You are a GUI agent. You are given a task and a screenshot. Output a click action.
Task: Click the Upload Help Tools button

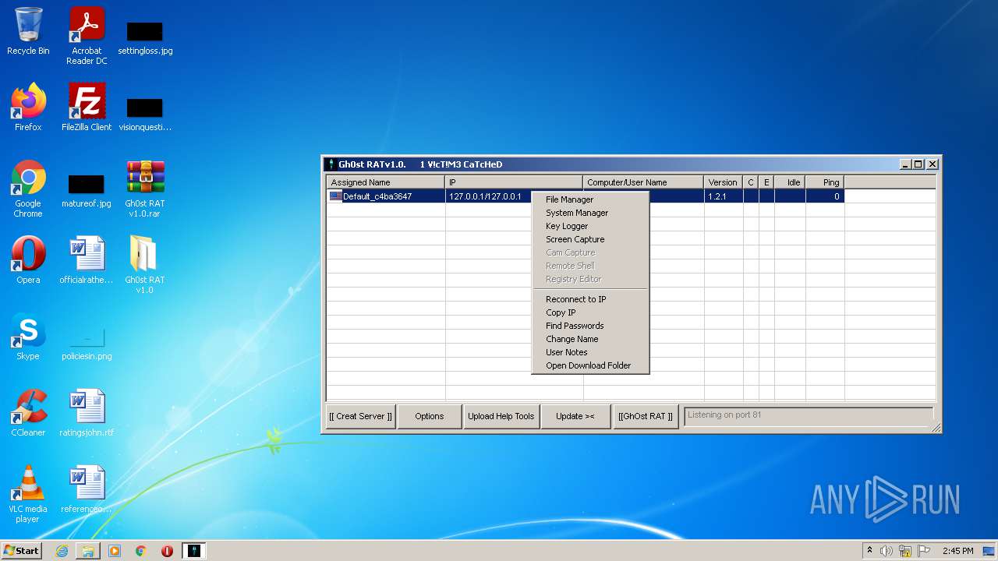point(501,416)
